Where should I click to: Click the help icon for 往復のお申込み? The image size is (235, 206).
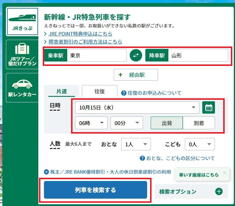point(124,93)
